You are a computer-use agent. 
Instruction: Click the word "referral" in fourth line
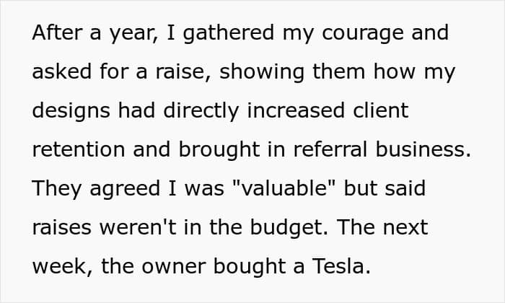pyautogui.click(x=330, y=150)
